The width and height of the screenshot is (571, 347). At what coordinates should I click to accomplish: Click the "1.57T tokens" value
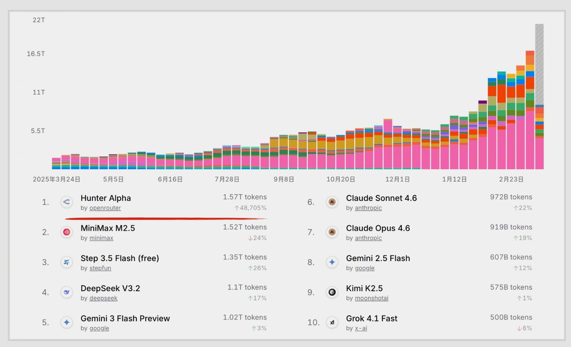(x=245, y=197)
